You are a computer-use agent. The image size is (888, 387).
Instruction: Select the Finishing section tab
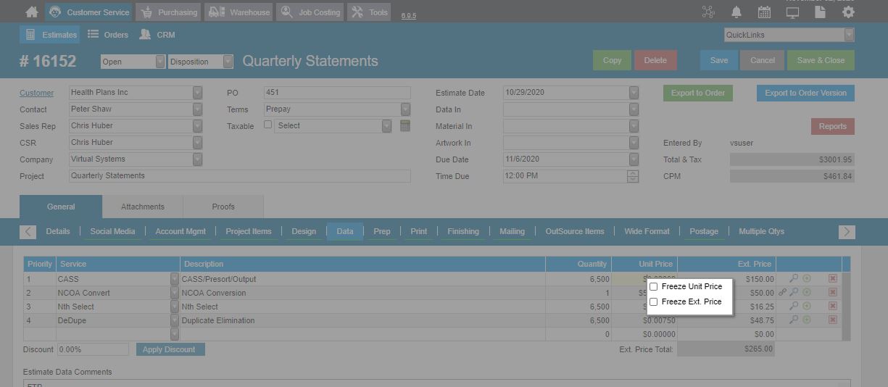[x=463, y=231]
